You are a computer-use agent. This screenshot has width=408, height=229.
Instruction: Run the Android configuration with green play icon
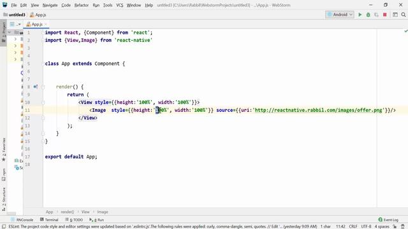click(x=360, y=15)
